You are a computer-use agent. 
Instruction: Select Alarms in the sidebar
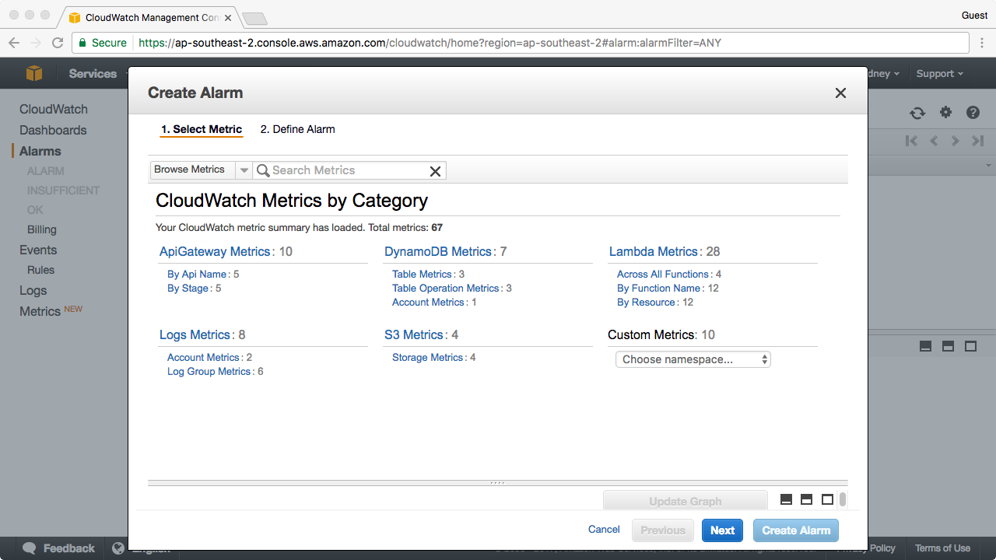point(40,151)
